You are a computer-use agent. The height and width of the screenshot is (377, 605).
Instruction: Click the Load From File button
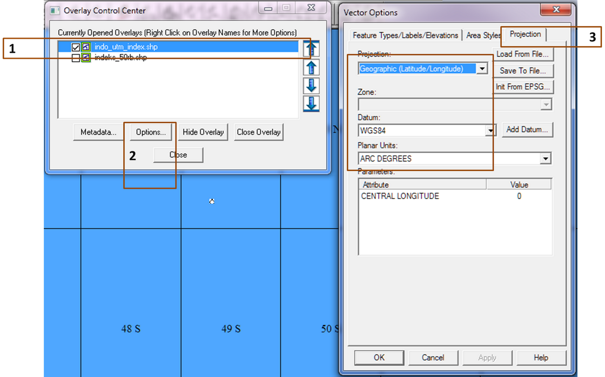[x=523, y=54]
